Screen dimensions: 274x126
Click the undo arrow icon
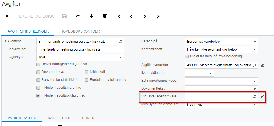click(x=78, y=16)
